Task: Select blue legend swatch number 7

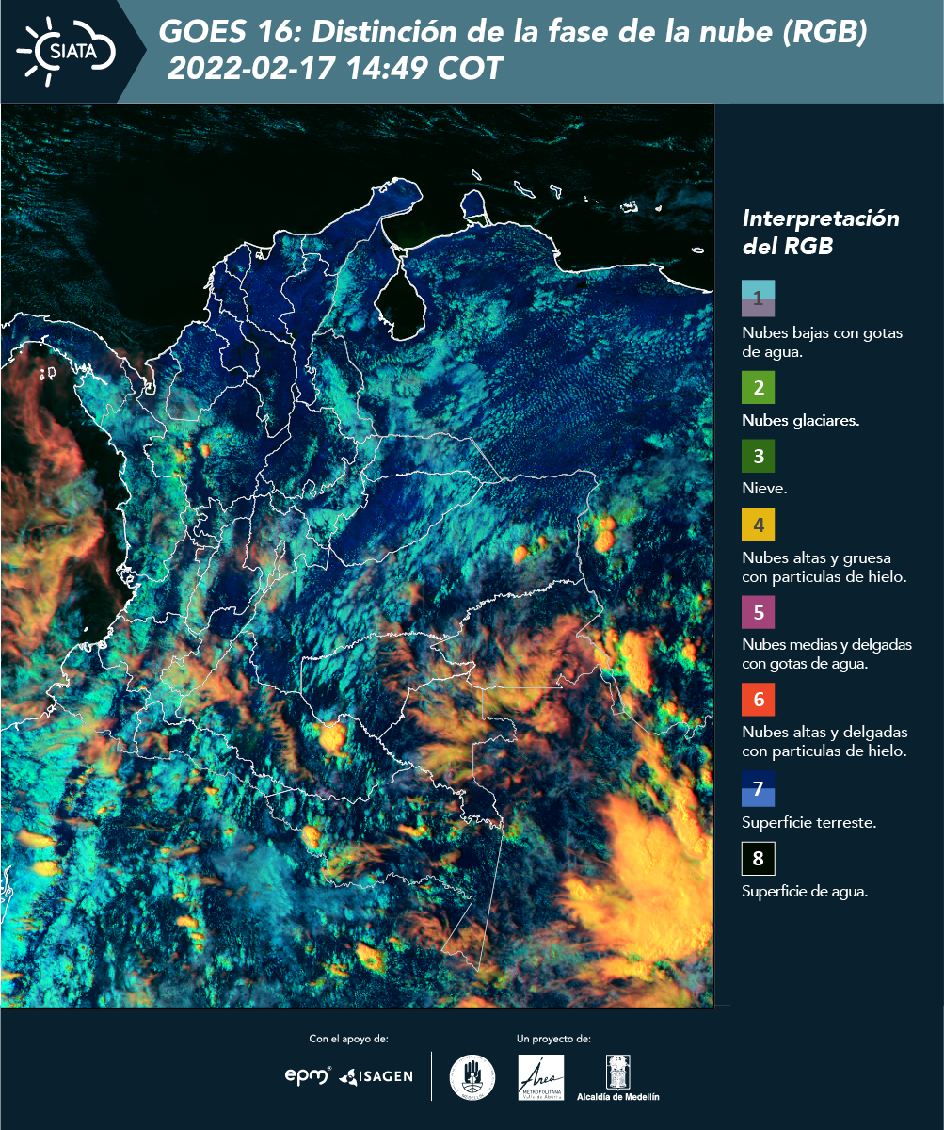Action: tap(758, 789)
